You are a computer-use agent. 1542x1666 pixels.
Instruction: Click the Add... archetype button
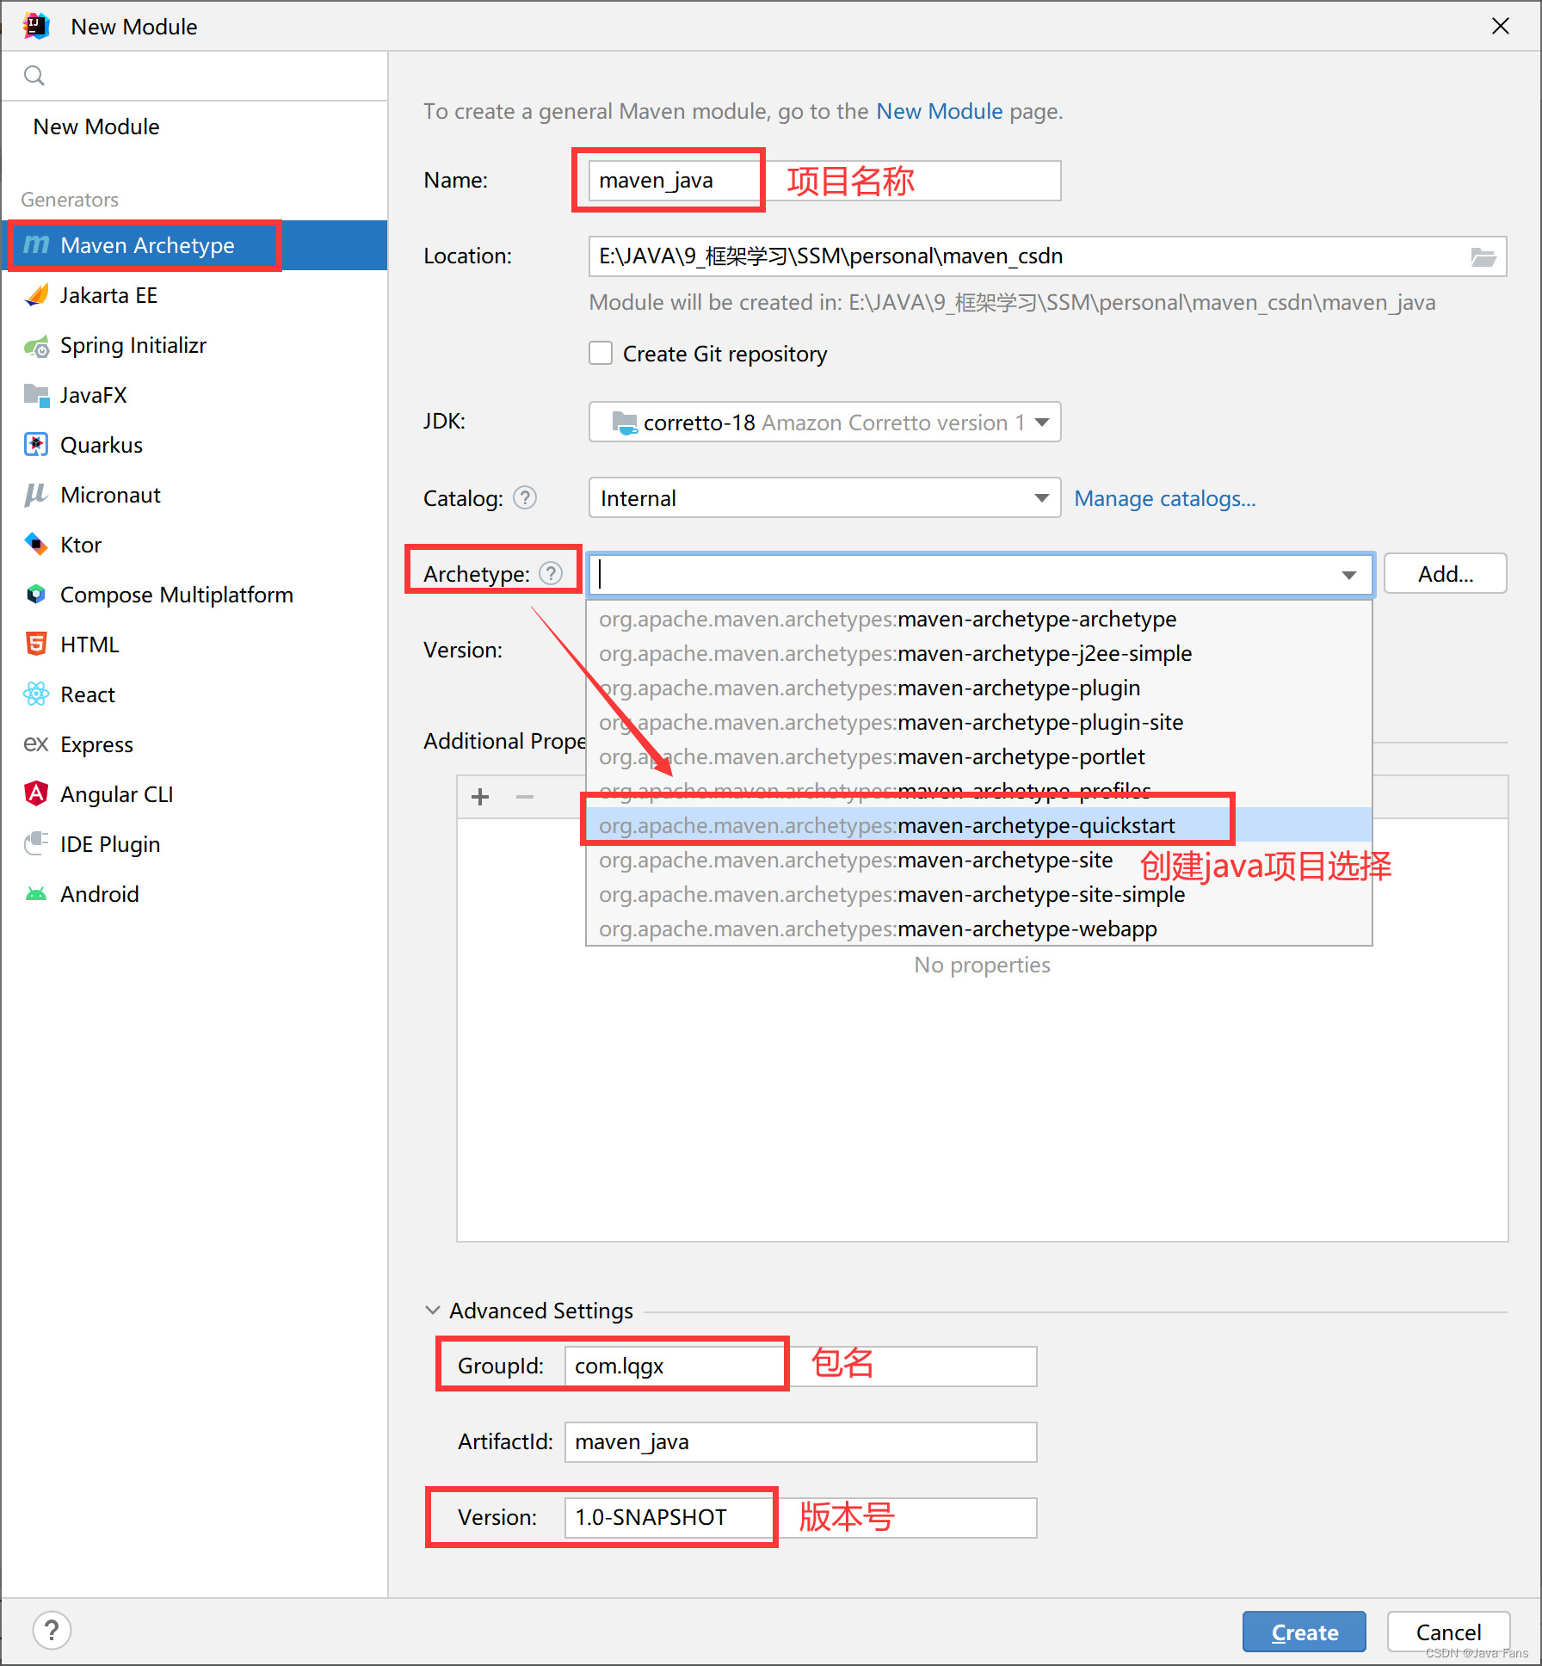(1446, 574)
